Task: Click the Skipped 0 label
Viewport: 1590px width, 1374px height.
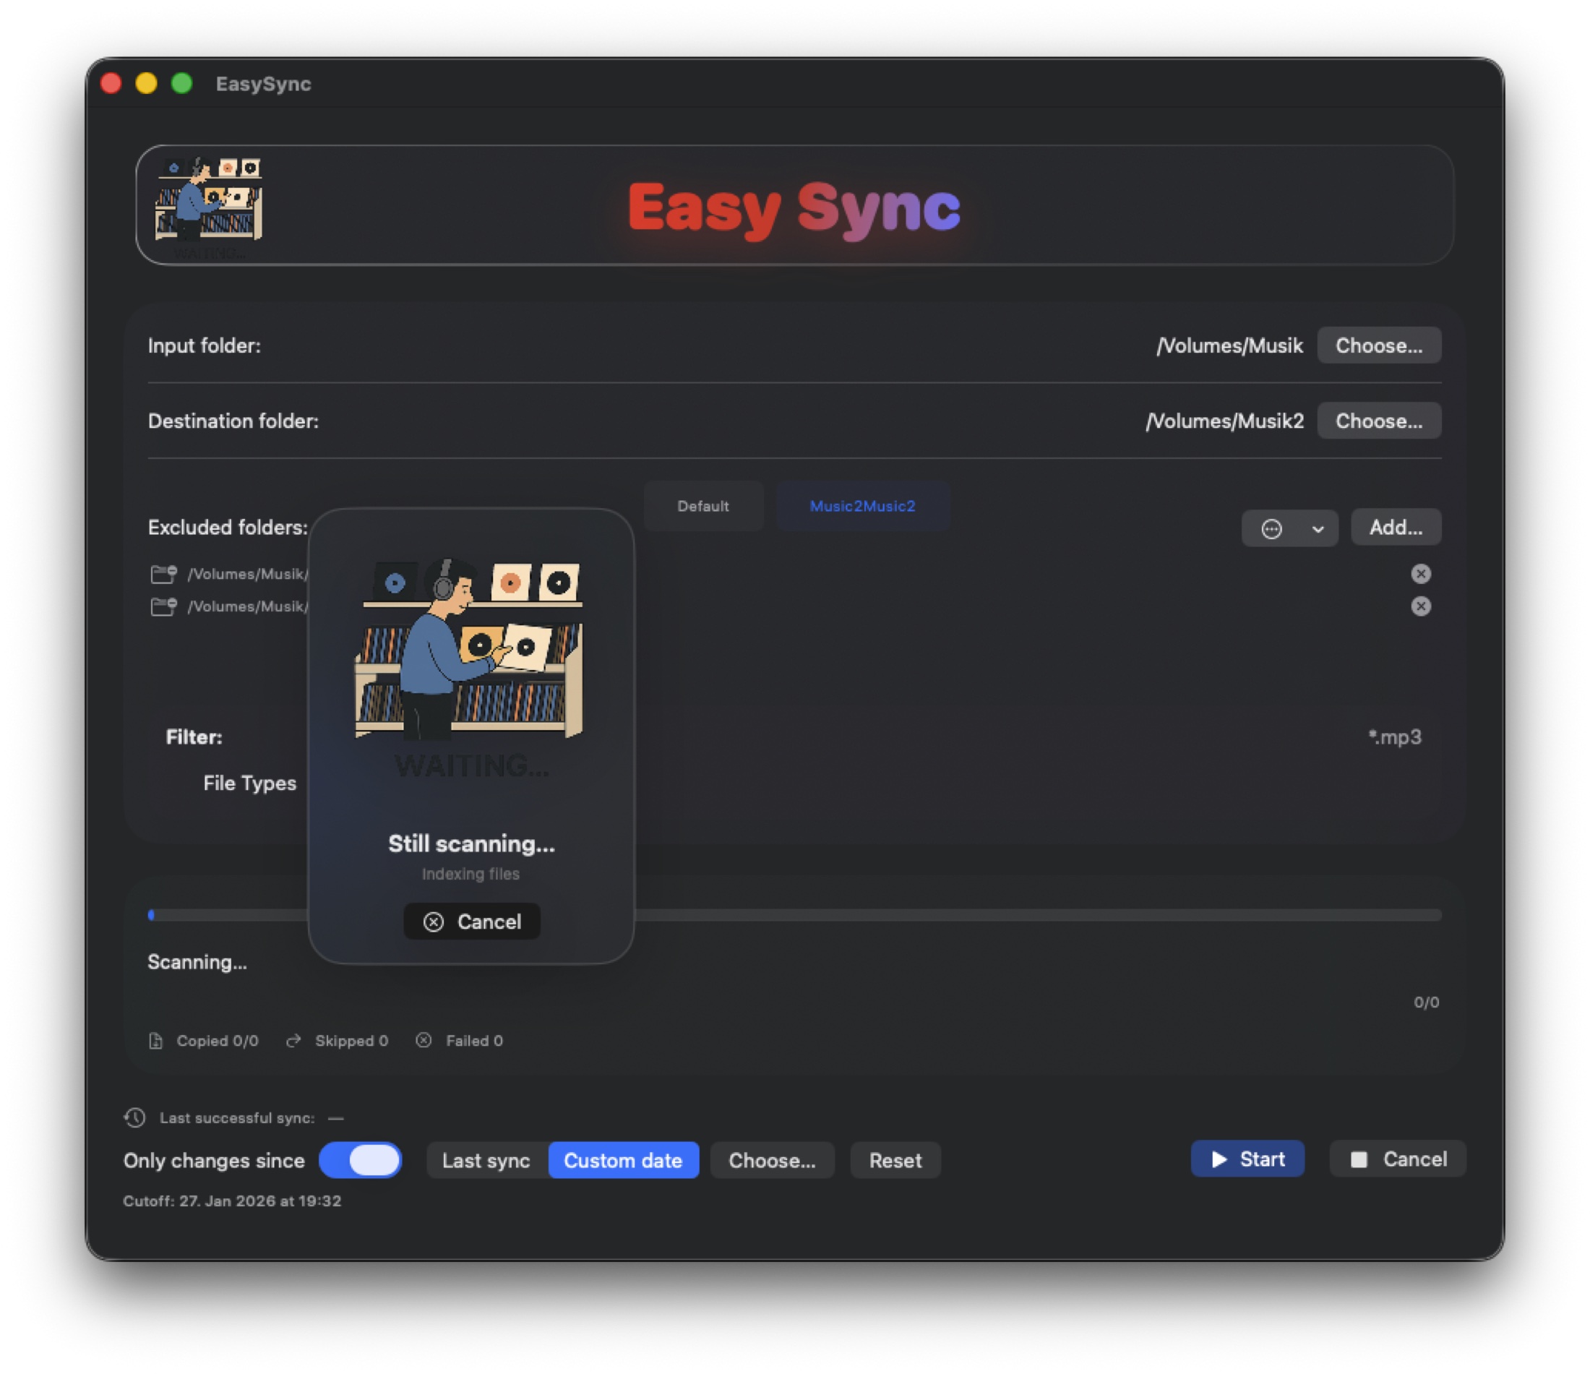Action: (351, 1040)
